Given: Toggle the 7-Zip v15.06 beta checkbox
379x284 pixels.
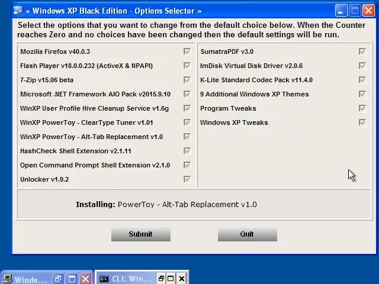Looking at the screenshot, I should [x=187, y=80].
